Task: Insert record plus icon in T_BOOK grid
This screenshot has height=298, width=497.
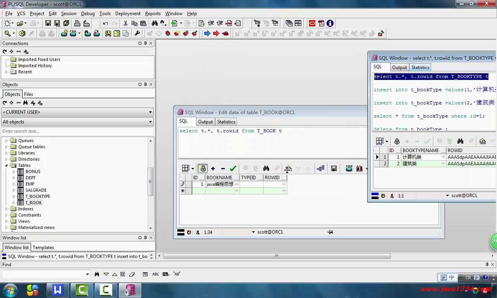Action: (213, 168)
